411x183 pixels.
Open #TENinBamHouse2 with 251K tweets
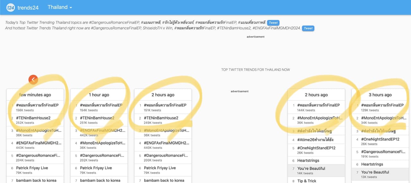pos(97,118)
